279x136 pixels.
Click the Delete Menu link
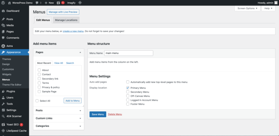(x=115, y=114)
